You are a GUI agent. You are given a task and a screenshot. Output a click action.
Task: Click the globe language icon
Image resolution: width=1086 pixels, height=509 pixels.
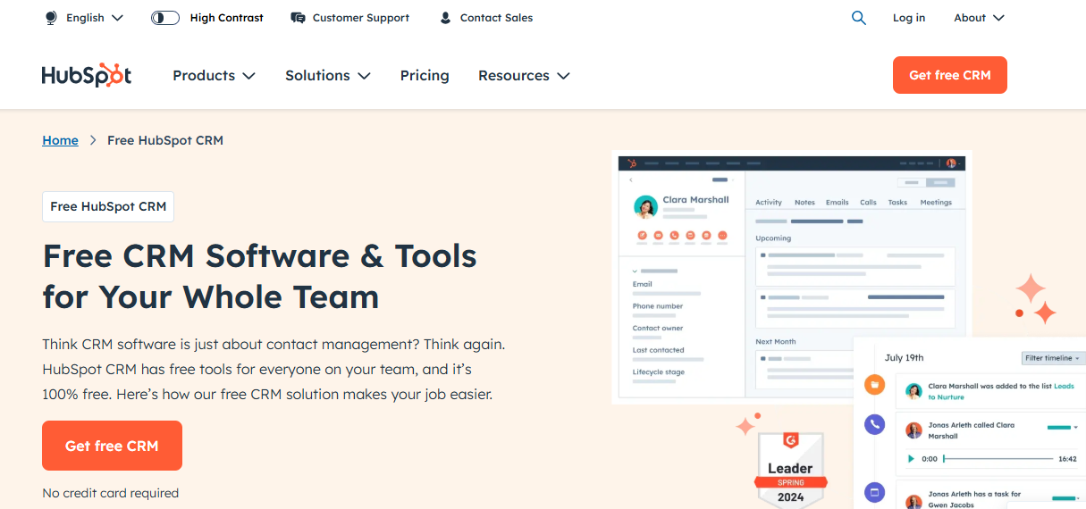pos(51,18)
